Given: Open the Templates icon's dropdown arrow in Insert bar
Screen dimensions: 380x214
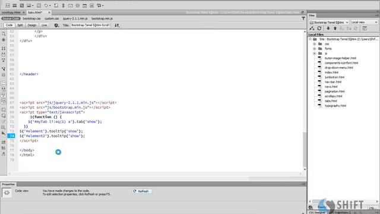Looking at the screenshot, I should click(x=103, y=5).
